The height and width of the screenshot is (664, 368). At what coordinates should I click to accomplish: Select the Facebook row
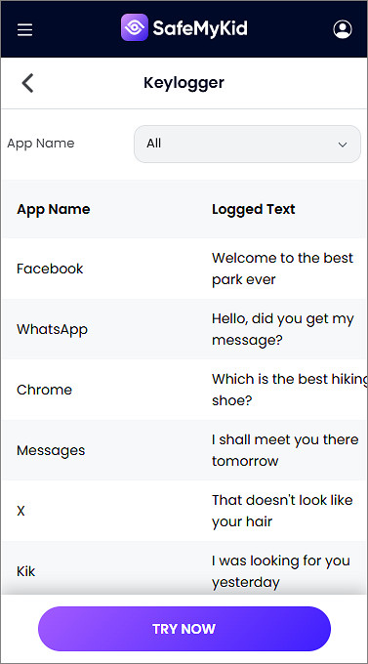[184, 269]
